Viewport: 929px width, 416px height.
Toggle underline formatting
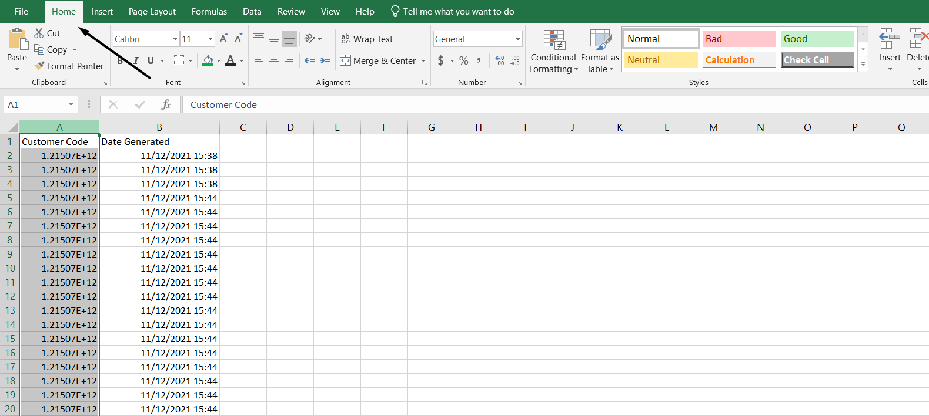[151, 60]
